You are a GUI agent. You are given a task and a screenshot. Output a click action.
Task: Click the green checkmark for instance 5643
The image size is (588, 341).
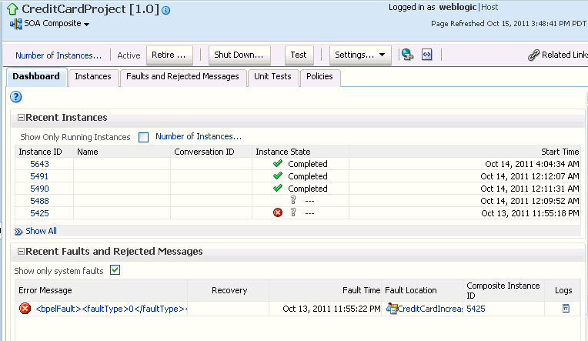tap(278, 163)
